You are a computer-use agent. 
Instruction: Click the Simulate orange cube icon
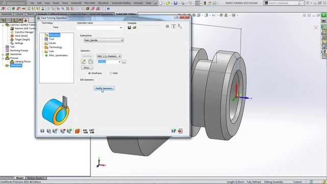(x=77, y=131)
